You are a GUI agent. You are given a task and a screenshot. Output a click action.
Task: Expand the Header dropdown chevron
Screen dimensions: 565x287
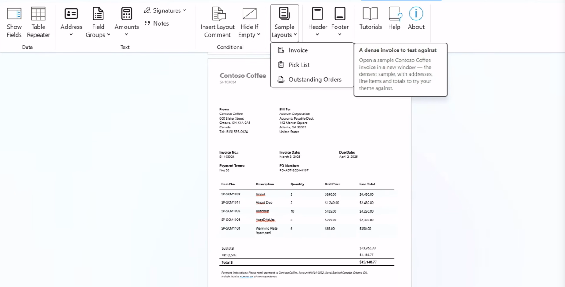point(317,35)
